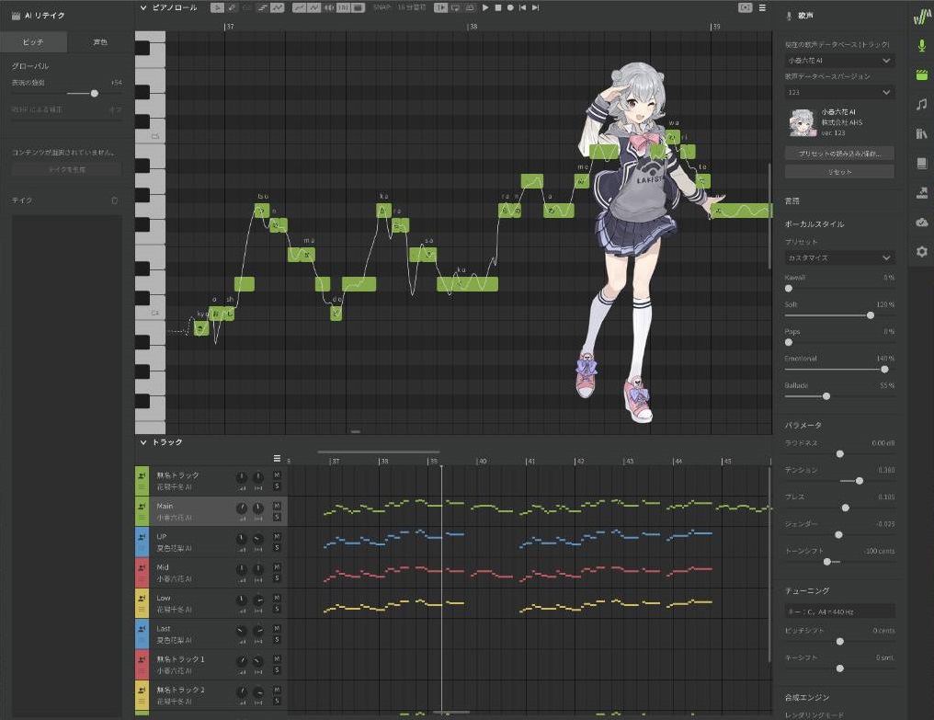Mute the Low track
This screenshot has height=720, width=934.
[x=277, y=598]
